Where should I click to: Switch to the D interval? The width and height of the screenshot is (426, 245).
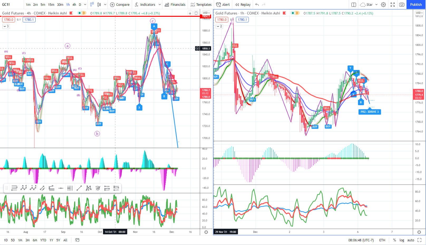click(80, 4)
